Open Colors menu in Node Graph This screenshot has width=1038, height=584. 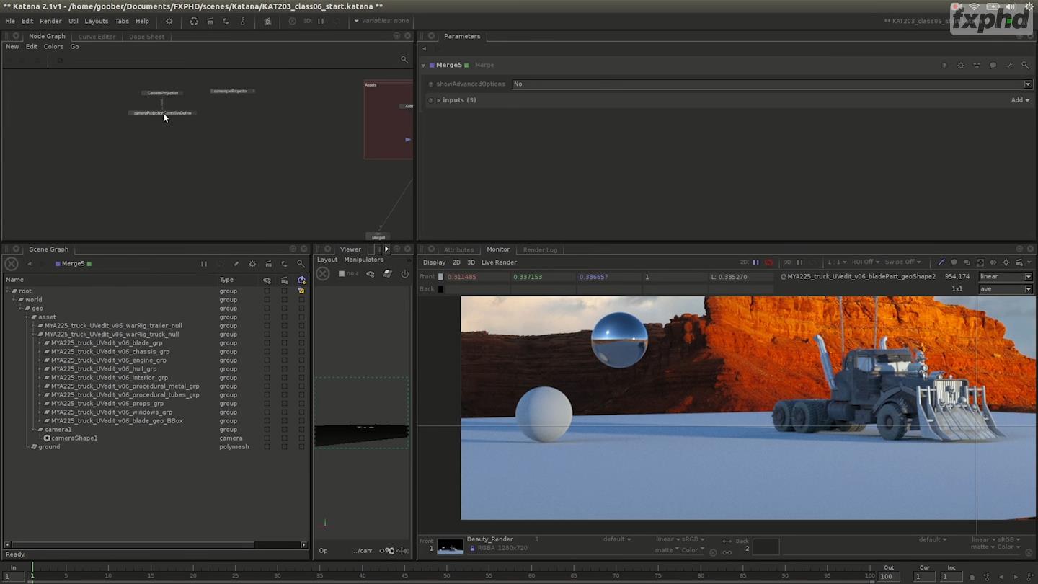(x=53, y=47)
